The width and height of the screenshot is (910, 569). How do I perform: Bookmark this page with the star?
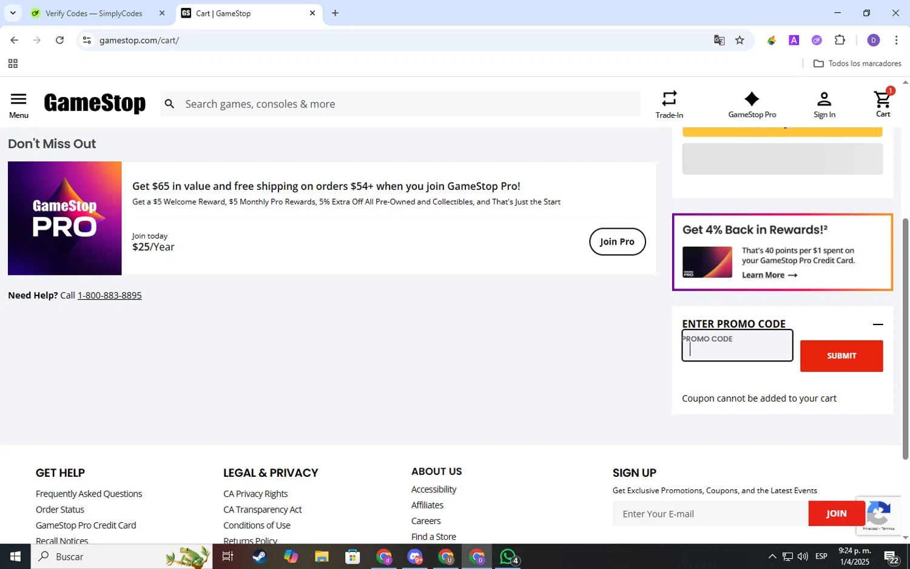(740, 40)
